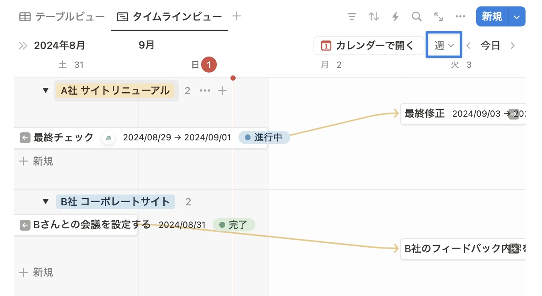
Task: Click + 新規 under A社 group
Action: coord(37,161)
